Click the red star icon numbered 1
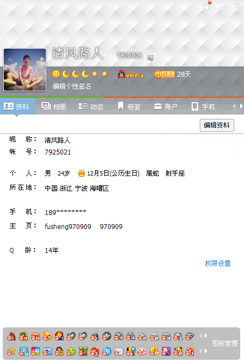This screenshot has height=363, width=244. click(59, 336)
